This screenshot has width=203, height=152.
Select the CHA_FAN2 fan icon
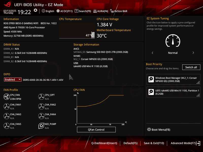[x=41, y=106]
